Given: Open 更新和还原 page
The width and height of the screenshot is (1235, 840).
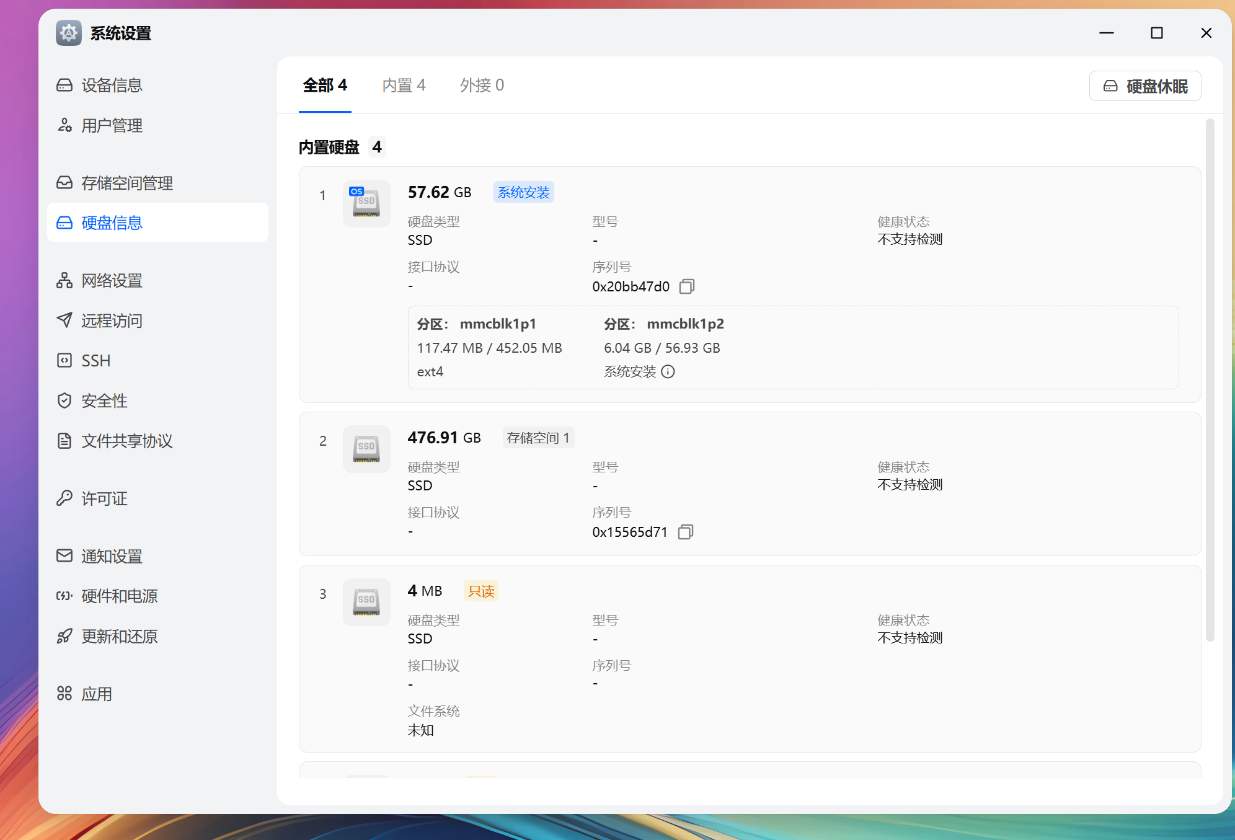Looking at the screenshot, I should [119, 636].
